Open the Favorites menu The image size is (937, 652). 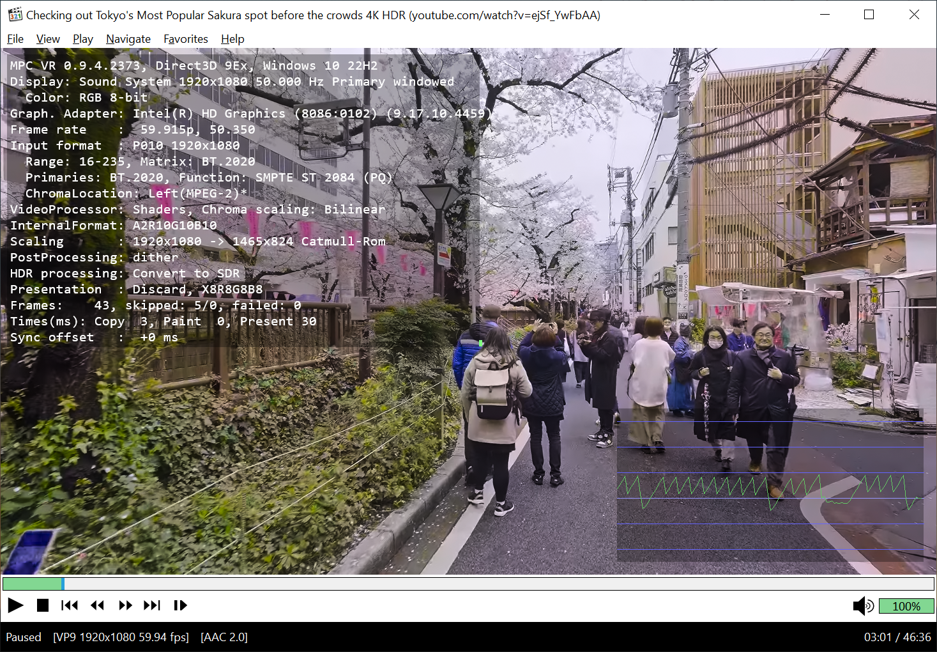point(186,39)
